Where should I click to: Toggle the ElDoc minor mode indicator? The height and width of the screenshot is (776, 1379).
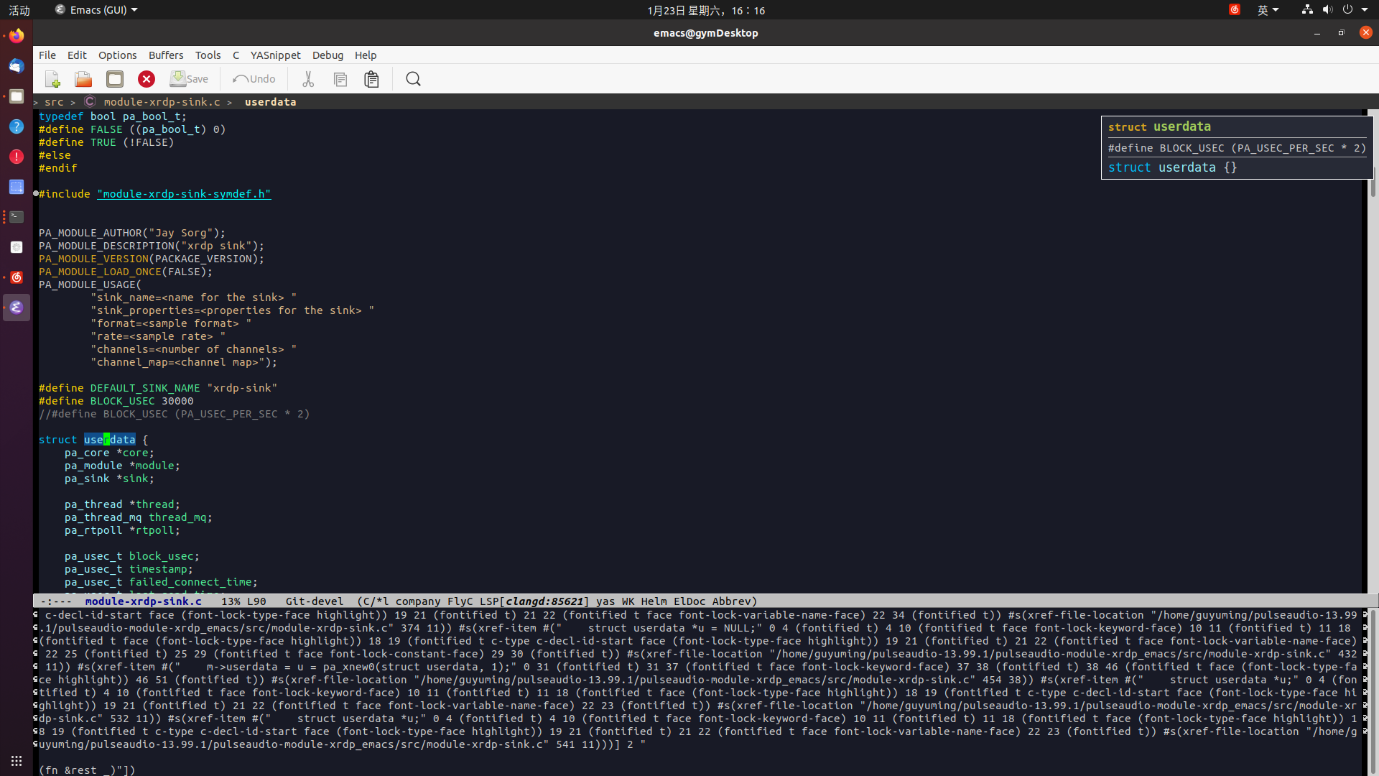click(691, 601)
